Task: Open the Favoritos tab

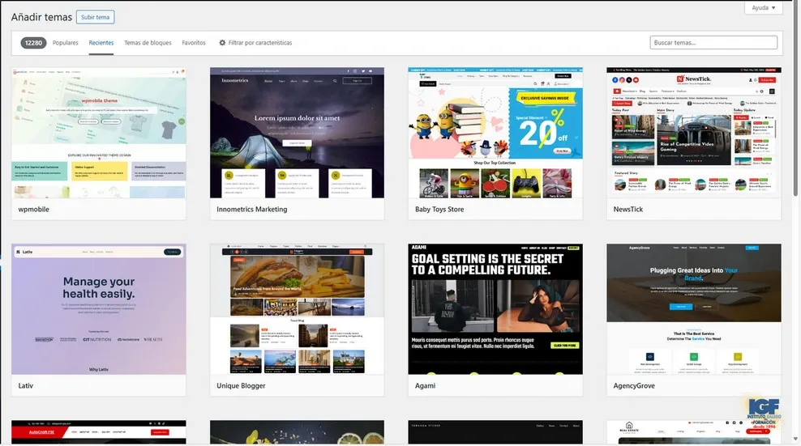Action: pyautogui.click(x=194, y=43)
